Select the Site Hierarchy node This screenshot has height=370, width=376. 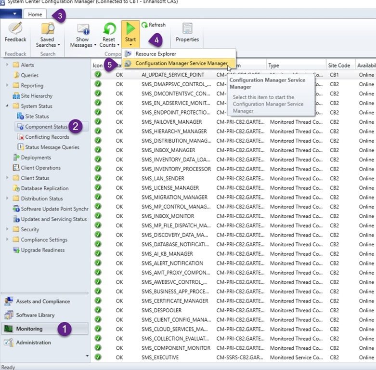[37, 96]
